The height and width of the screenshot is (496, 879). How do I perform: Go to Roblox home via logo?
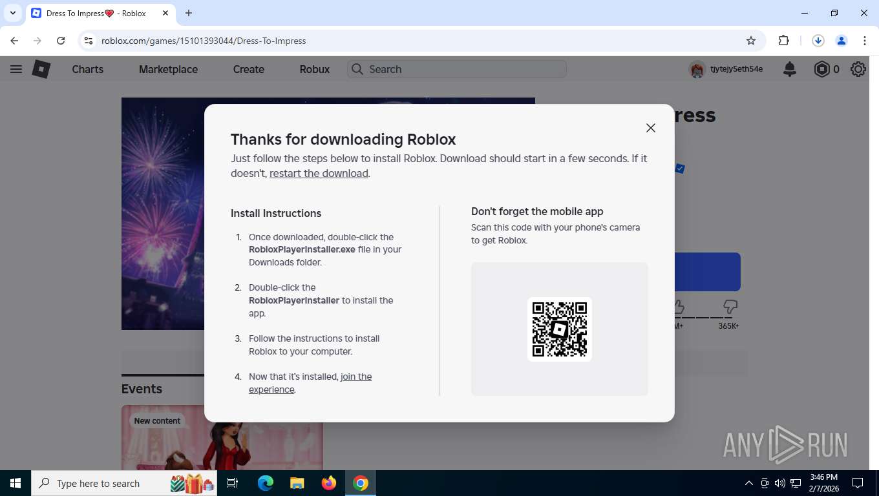(41, 69)
